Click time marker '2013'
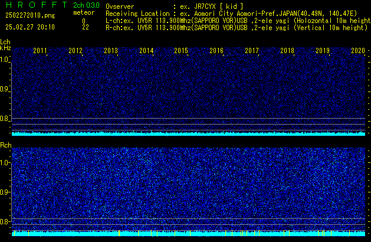Image resolution: width=371 pixels, height=242 pixels. 111,51
